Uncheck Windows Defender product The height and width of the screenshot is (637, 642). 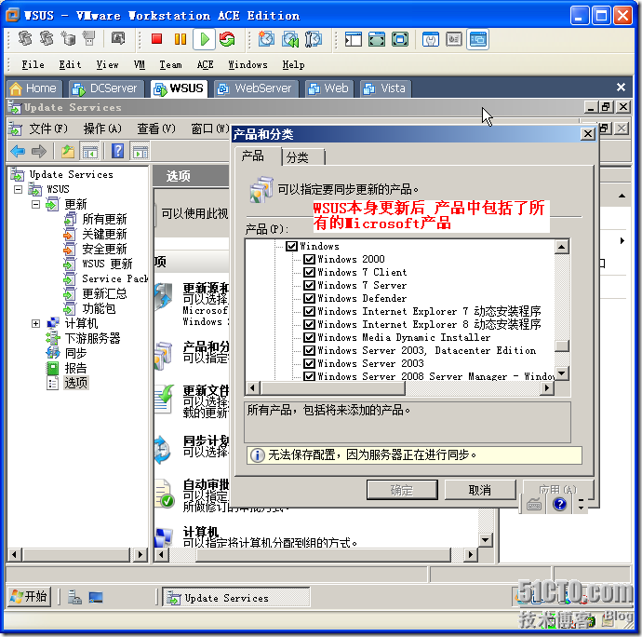coord(309,298)
